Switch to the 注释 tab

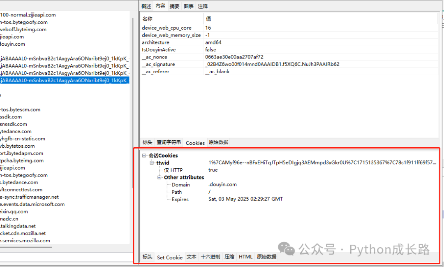tap(203, 6)
